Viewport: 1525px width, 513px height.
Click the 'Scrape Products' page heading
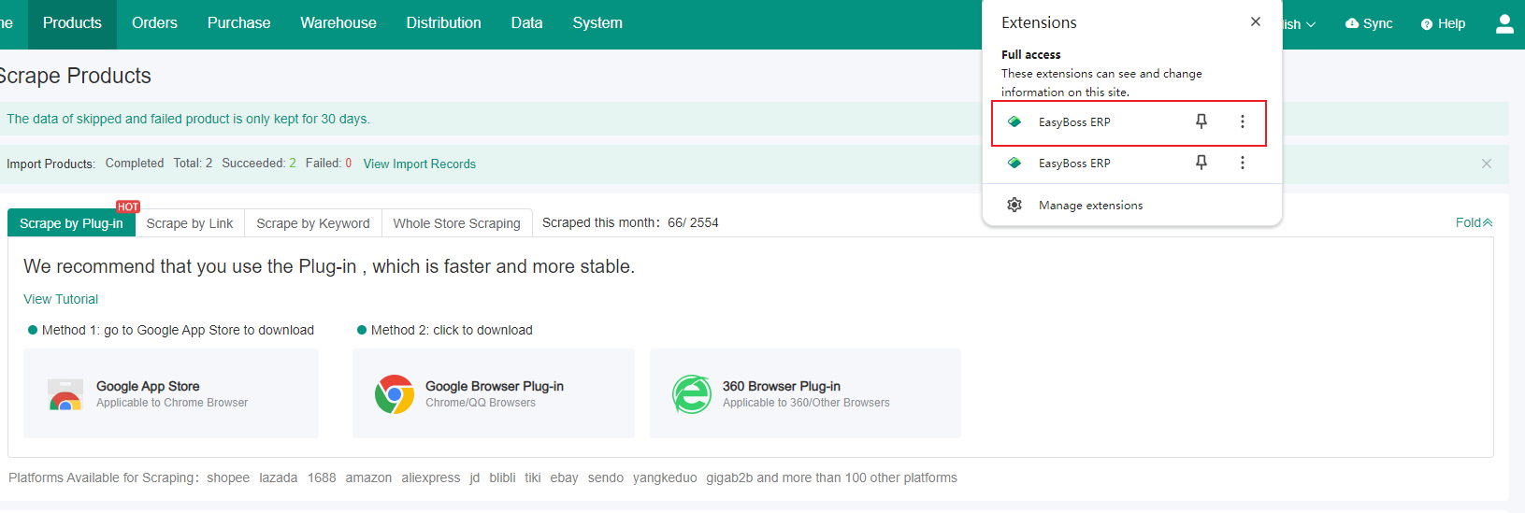(x=74, y=76)
